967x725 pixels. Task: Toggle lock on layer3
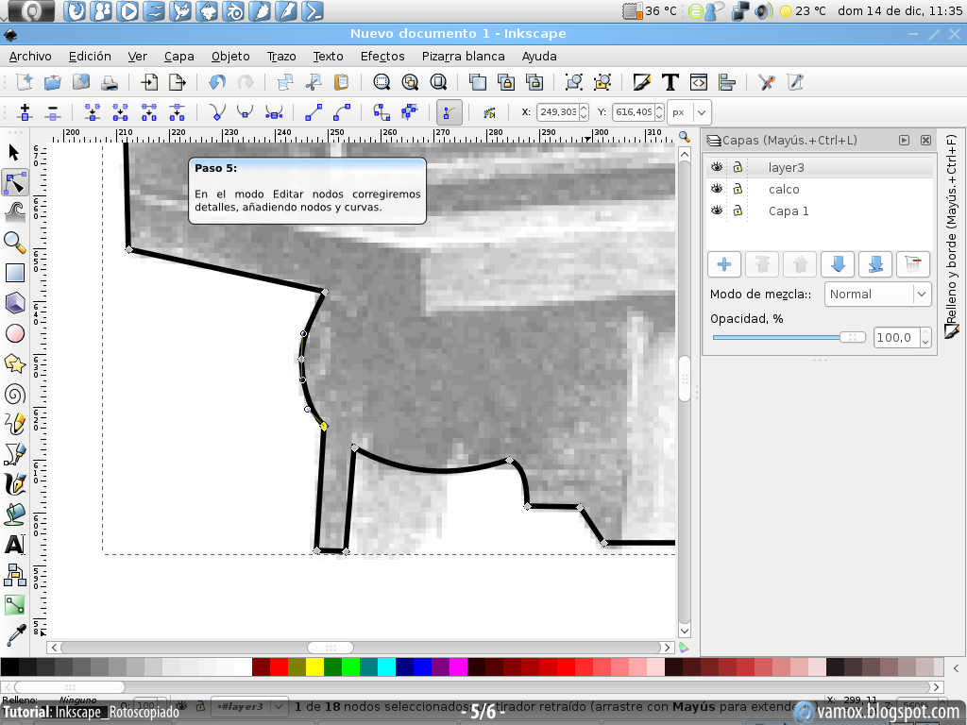(x=738, y=167)
